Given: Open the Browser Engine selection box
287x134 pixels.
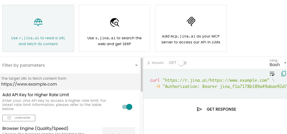Looking at the screenshot, I should point(119,131).
